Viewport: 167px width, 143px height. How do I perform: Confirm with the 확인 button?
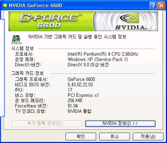(81, 137)
